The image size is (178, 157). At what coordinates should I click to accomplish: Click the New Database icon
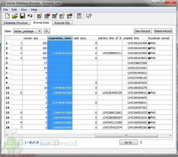(x=7, y=16)
